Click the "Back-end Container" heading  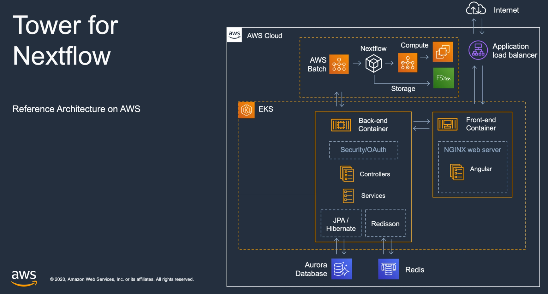(x=373, y=125)
